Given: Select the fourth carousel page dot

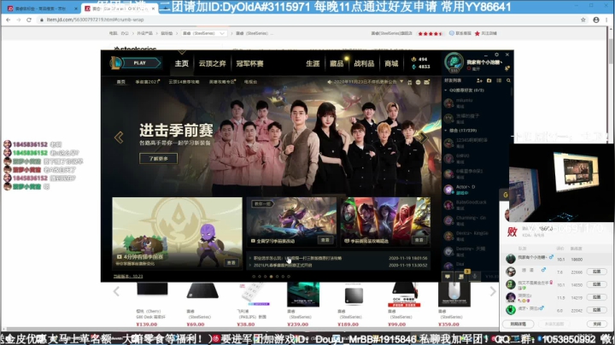Looking at the screenshot, I should (x=271, y=277).
